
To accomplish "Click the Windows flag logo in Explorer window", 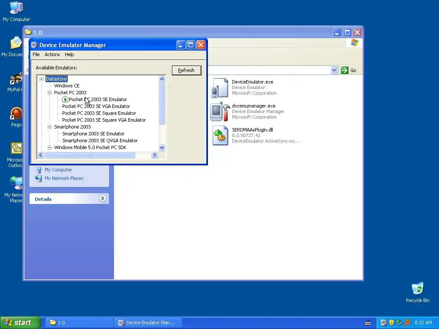I will tap(354, 43).
